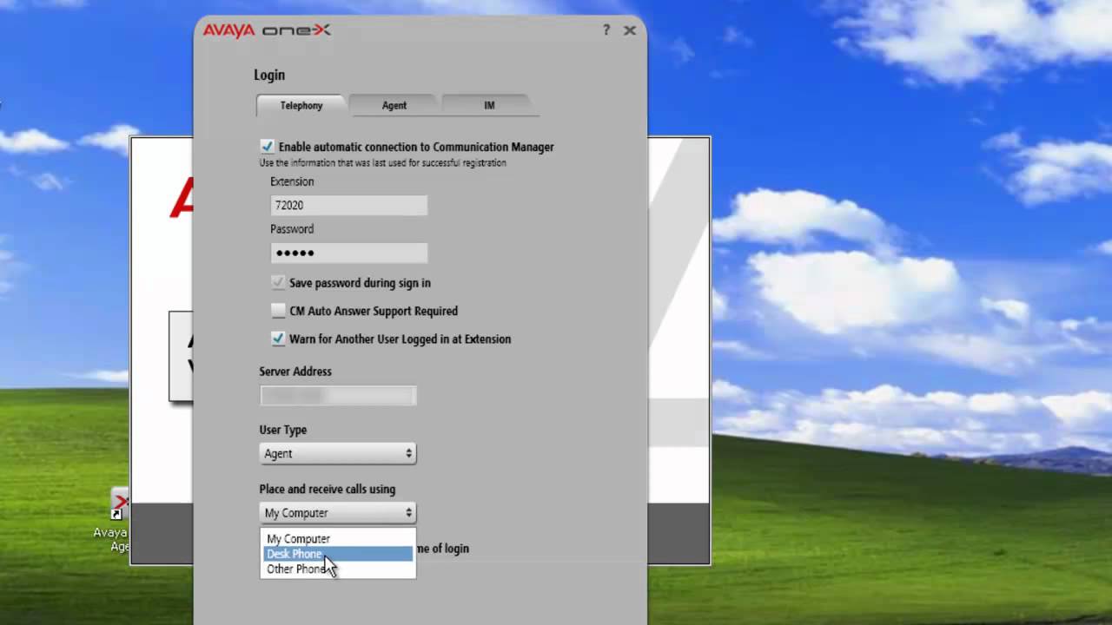Choose Desk Phone from the list
The height and width of the screenshot is (625, 1112).
click(x=338, y=554)
